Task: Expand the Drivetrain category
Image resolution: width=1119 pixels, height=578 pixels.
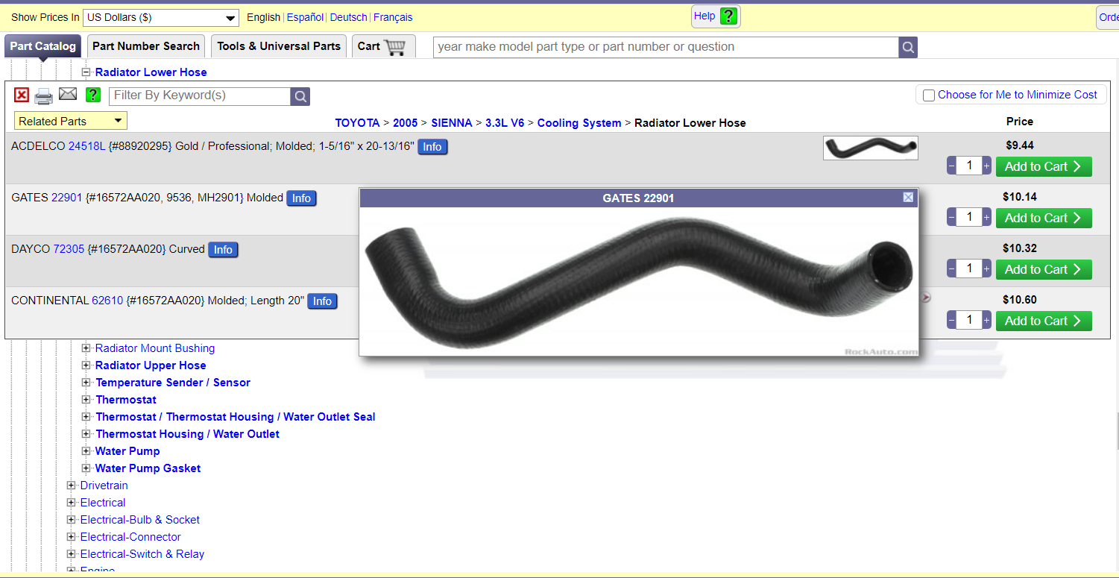Action: pos(71,486)
